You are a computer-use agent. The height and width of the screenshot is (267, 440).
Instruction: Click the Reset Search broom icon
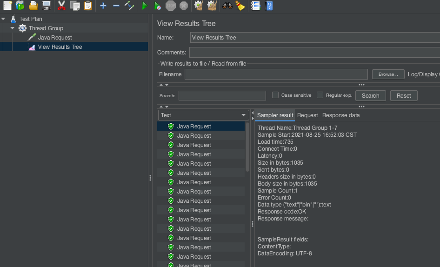[x=240, y=6]
